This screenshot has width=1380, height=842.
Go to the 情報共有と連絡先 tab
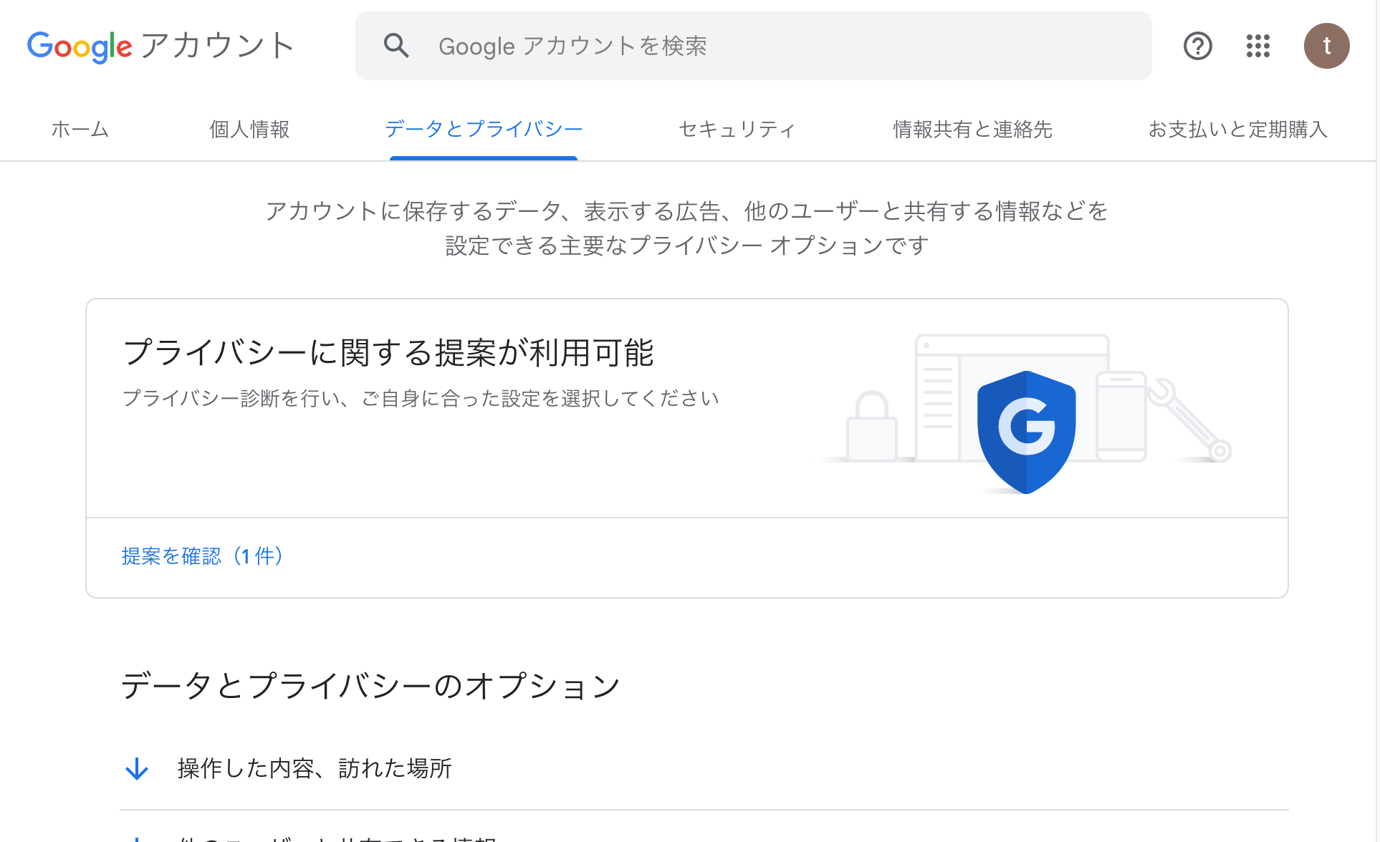click(972, 129)
